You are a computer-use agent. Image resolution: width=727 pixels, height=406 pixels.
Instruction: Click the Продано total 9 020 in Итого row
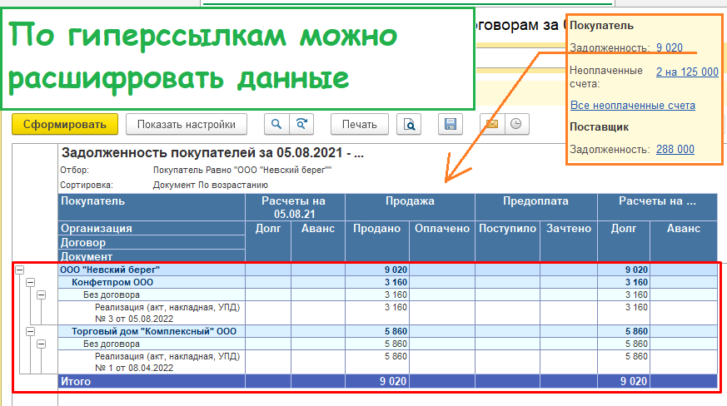[393, 381]
